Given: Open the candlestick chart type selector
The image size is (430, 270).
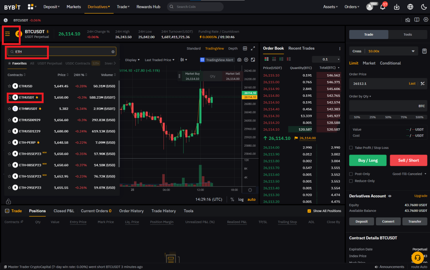Looking at the screenshot, I should click(183, 60).
